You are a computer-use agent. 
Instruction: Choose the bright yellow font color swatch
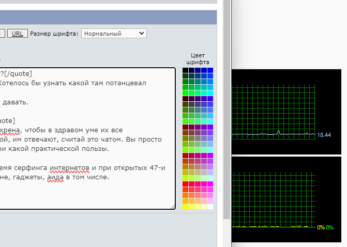[186, 207]
